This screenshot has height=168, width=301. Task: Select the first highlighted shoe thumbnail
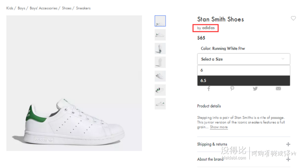(160, 21)
